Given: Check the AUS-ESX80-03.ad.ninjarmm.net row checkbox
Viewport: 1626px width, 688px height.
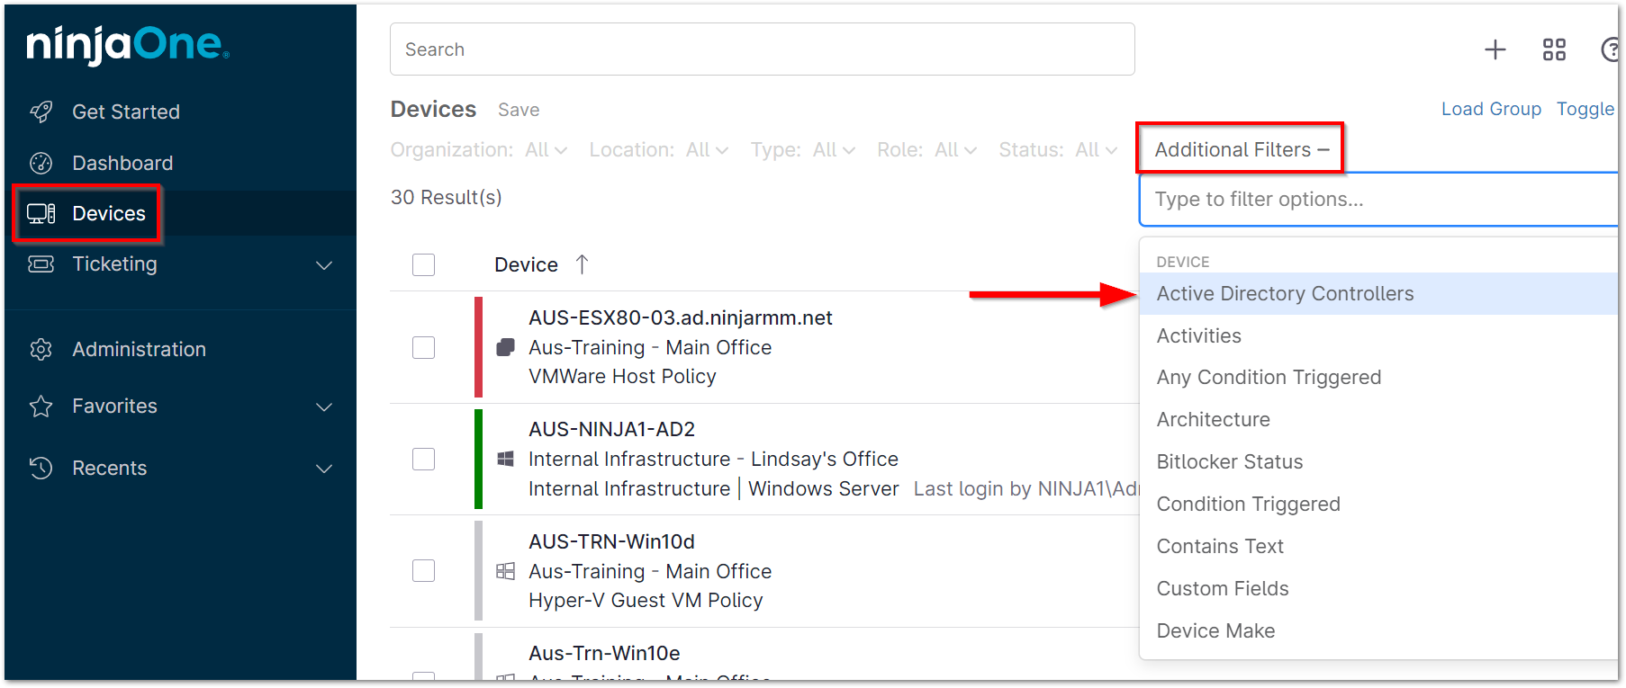Looking at the screenshot, I should (423, 347).
